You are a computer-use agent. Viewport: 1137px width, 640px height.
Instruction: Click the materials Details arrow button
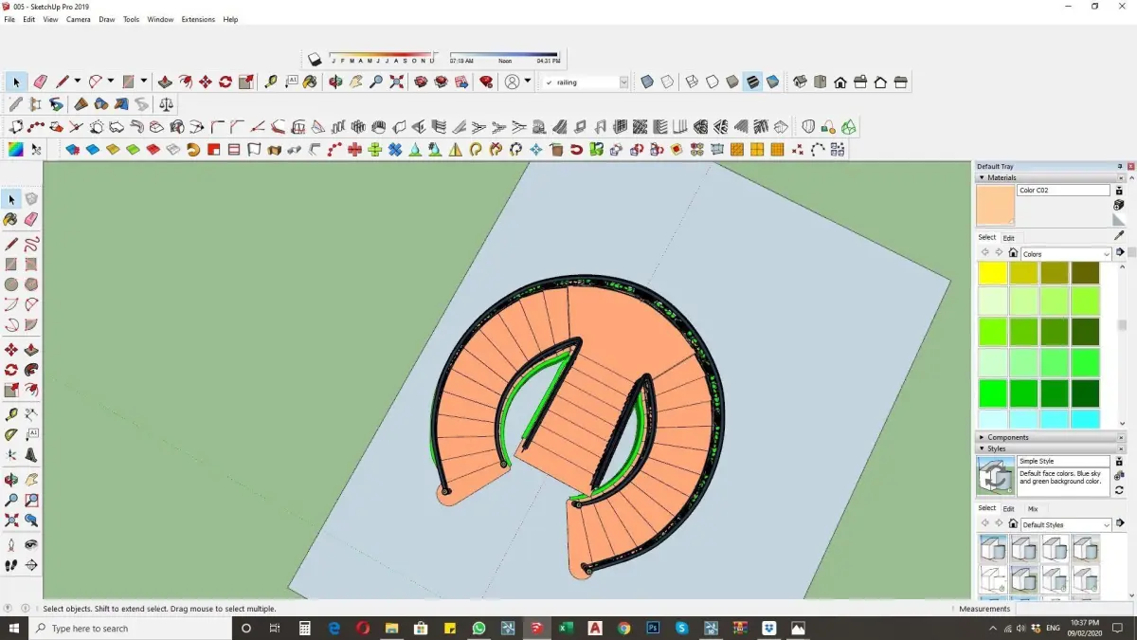(1120, 253)
